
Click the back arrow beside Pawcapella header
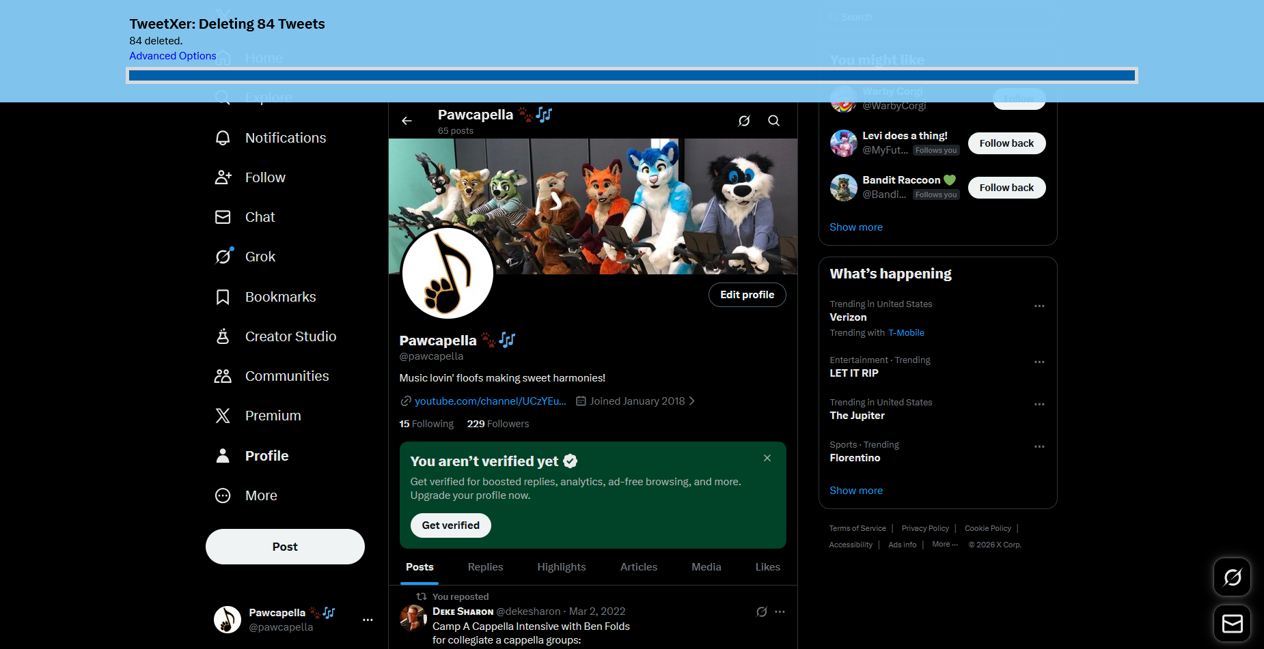pyautogui.click(x=407, y=121)
